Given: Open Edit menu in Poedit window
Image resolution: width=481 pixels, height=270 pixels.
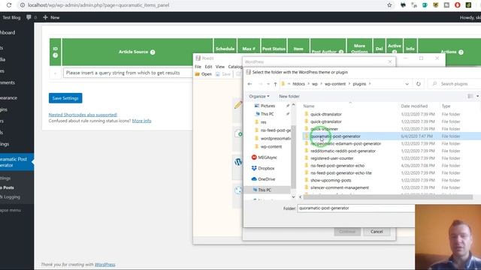Looking at the screenshot, I should click(208, 67).
